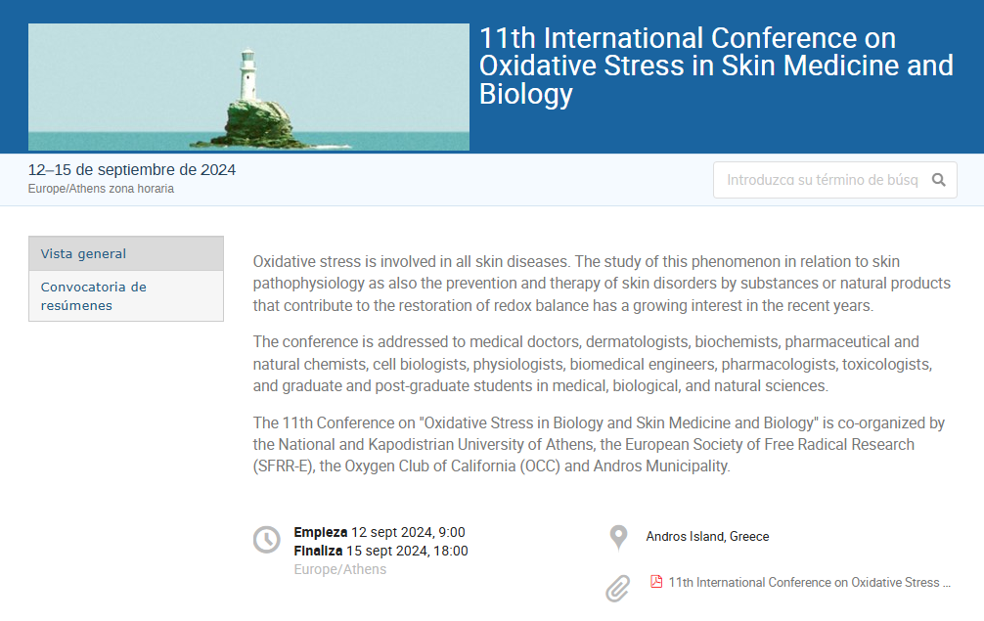
Task: Open the Vista general menu item
Action: (126, 253)
